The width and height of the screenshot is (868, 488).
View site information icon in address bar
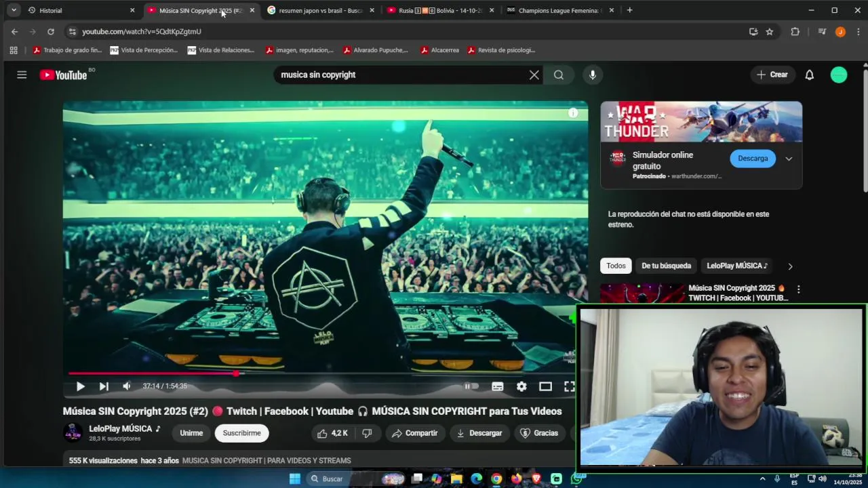[x=73, y=31]
